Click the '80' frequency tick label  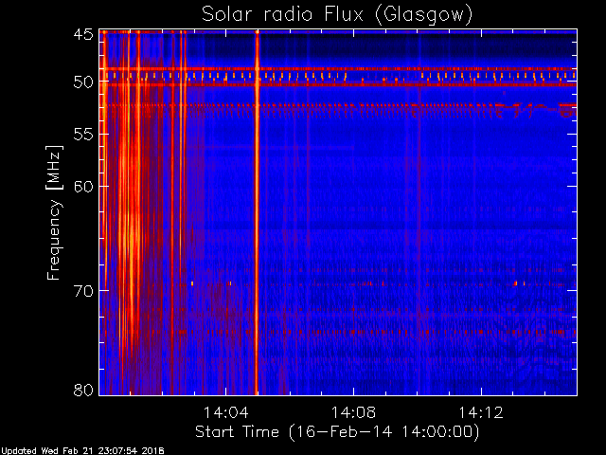83,390
